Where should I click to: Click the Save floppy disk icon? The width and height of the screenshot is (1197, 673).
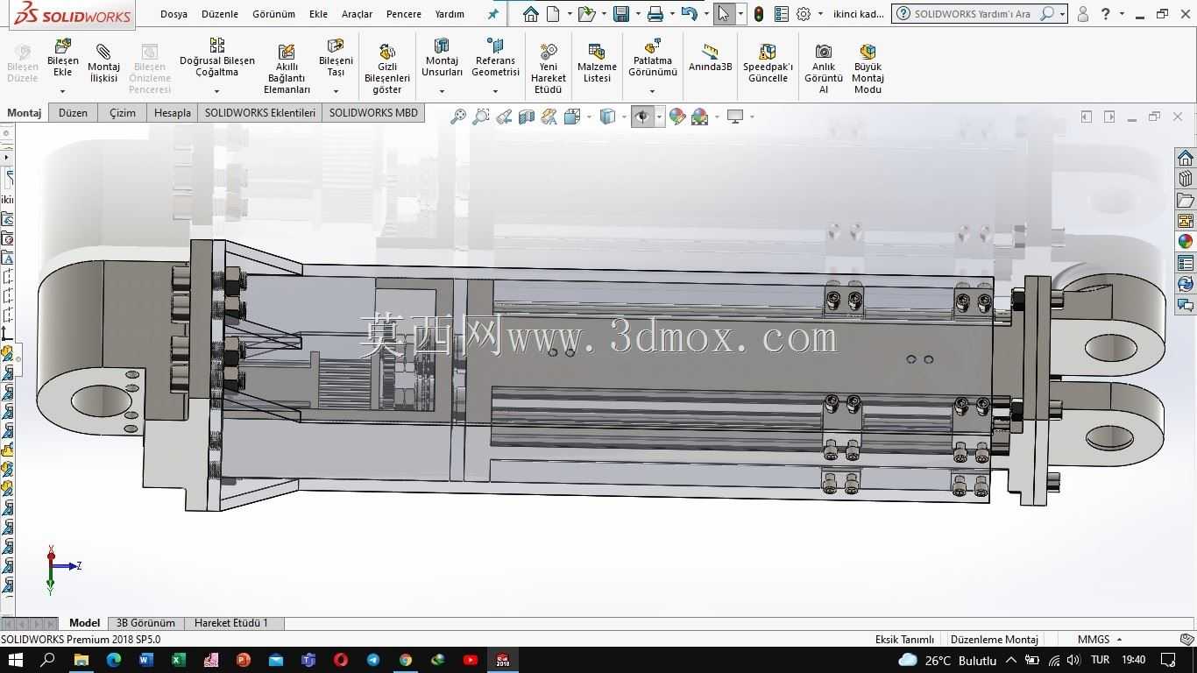point(621,14)
